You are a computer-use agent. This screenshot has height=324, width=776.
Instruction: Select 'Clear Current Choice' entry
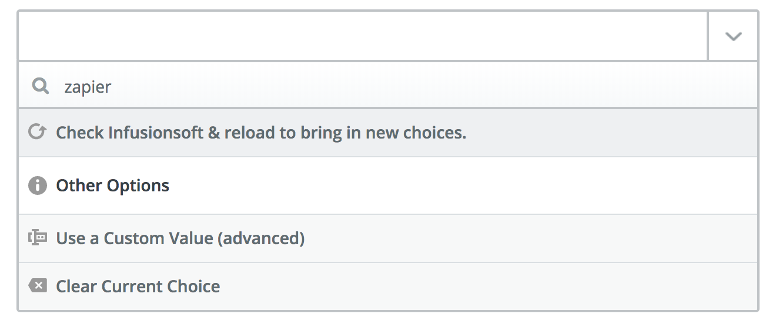tap(388, 286)
